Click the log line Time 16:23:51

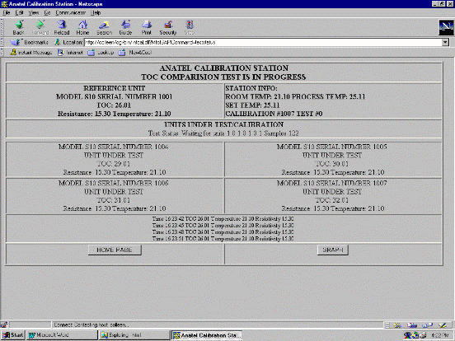(223, 239)
